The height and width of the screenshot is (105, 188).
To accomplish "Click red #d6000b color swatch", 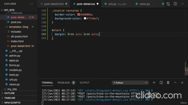I will (x=79, y=14).
